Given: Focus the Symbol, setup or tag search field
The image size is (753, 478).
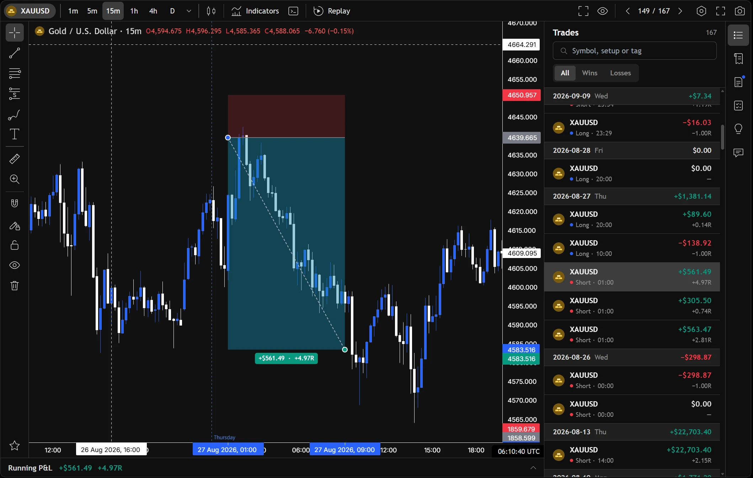Looking at the screenshot, I should click(x=635, y=51).
